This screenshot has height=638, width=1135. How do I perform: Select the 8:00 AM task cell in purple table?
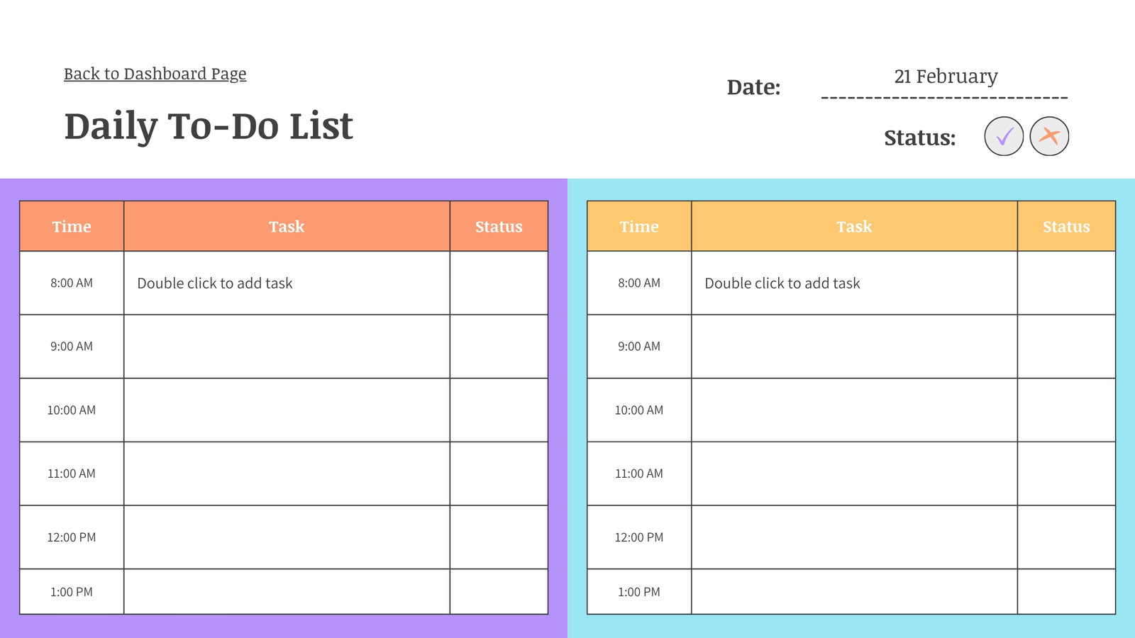(x=287, y=283)
